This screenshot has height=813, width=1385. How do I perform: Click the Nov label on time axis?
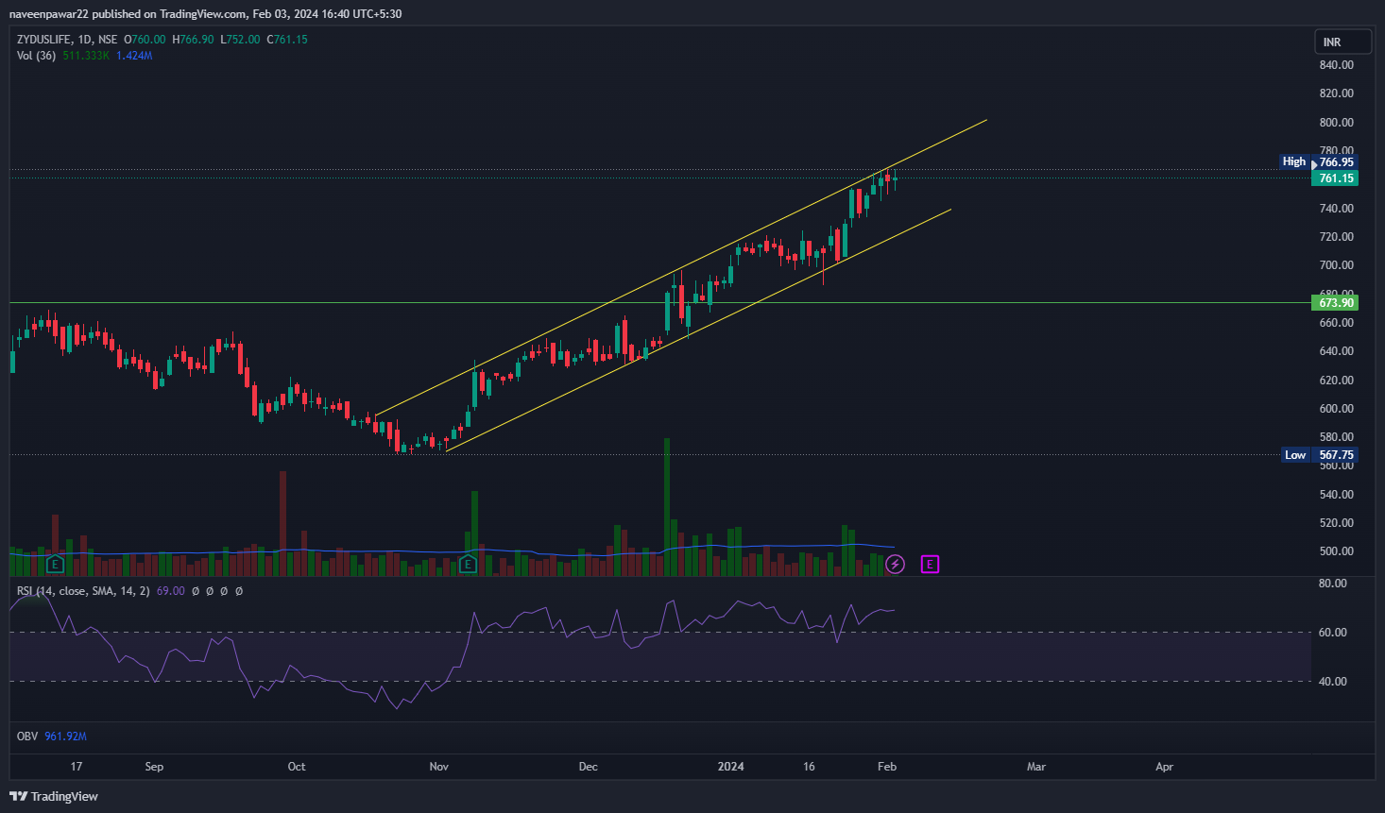439,767
